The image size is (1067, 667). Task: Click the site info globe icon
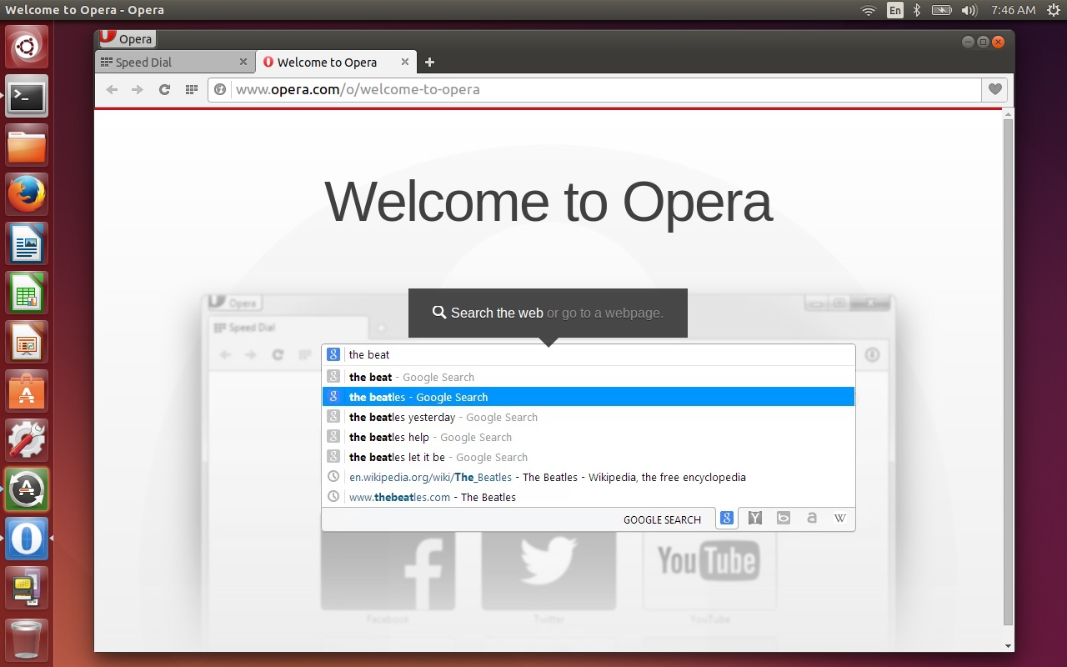220,89
